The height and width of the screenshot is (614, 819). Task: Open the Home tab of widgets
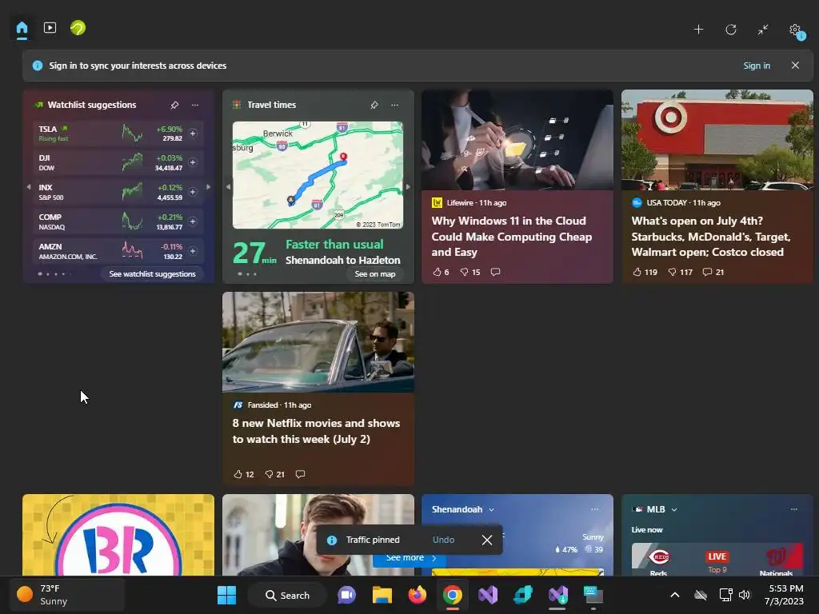click(x=22, y=28)
